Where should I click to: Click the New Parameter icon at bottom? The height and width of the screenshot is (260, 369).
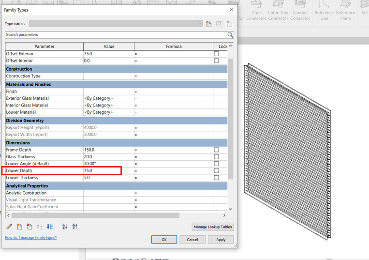pyautogui.click(x=19, y=227)
